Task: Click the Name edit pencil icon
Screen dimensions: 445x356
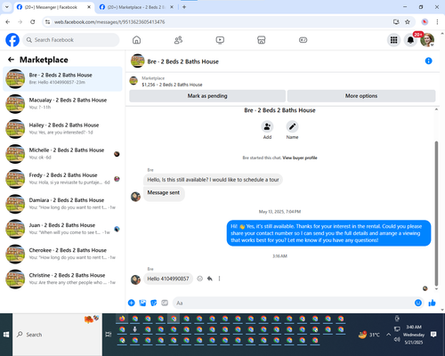Action: [x=292, y=126]
